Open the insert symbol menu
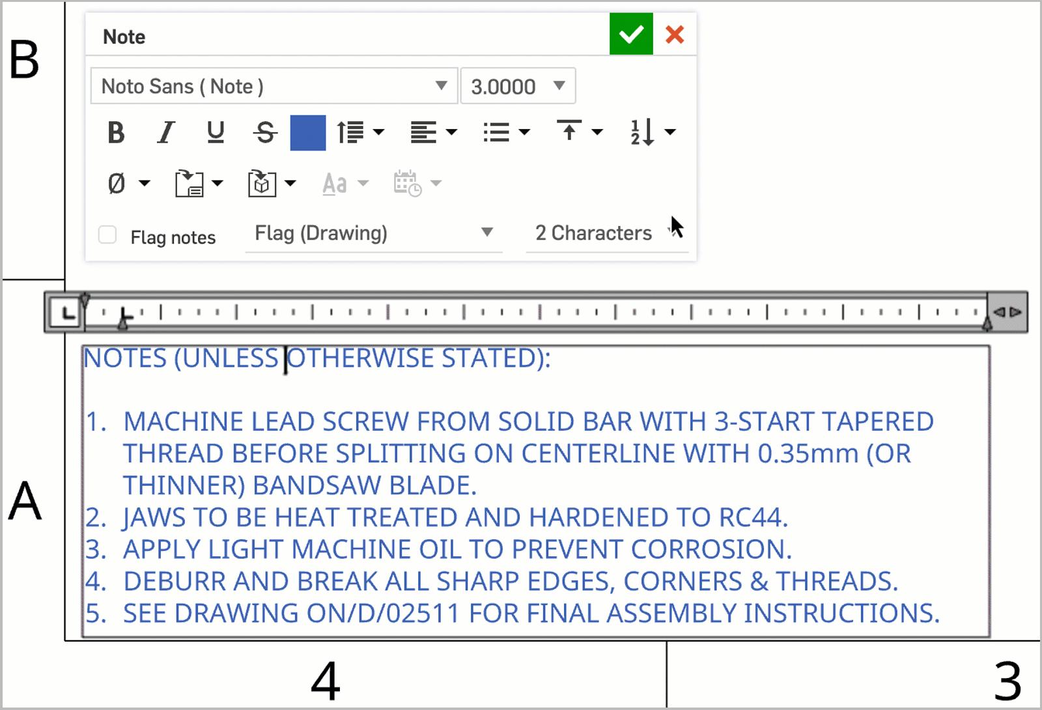Image resolution: width=1042 pixels, height=710 pixels. tap(128, 184)
